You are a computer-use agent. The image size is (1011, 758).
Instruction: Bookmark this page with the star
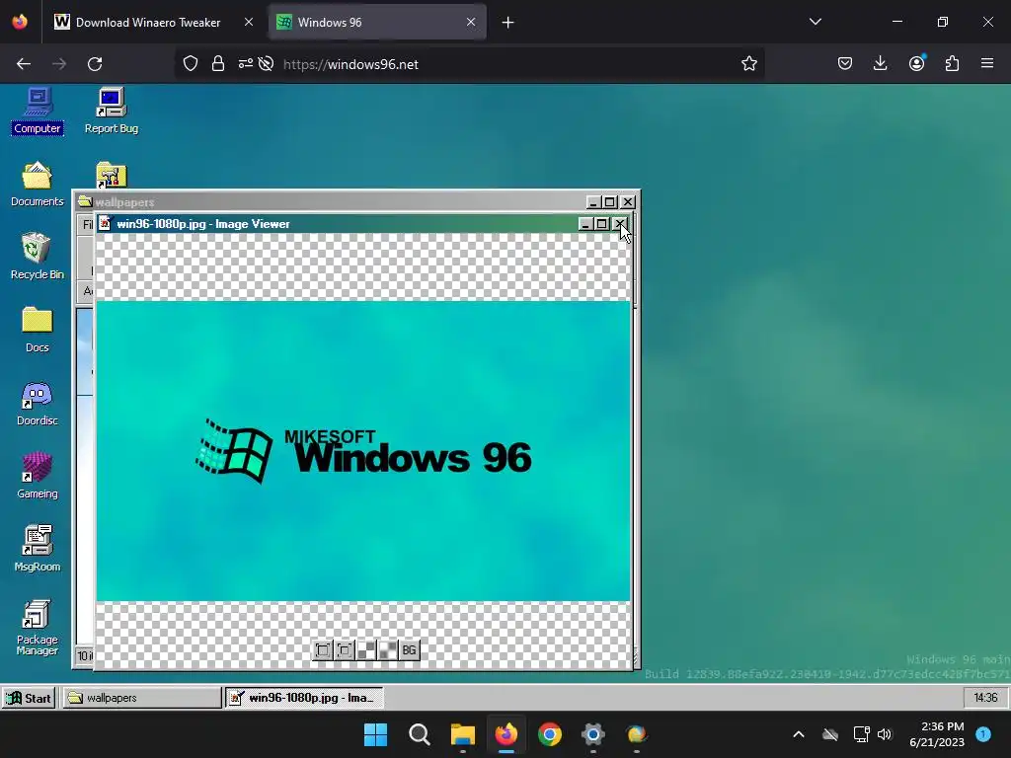(749, 64)
